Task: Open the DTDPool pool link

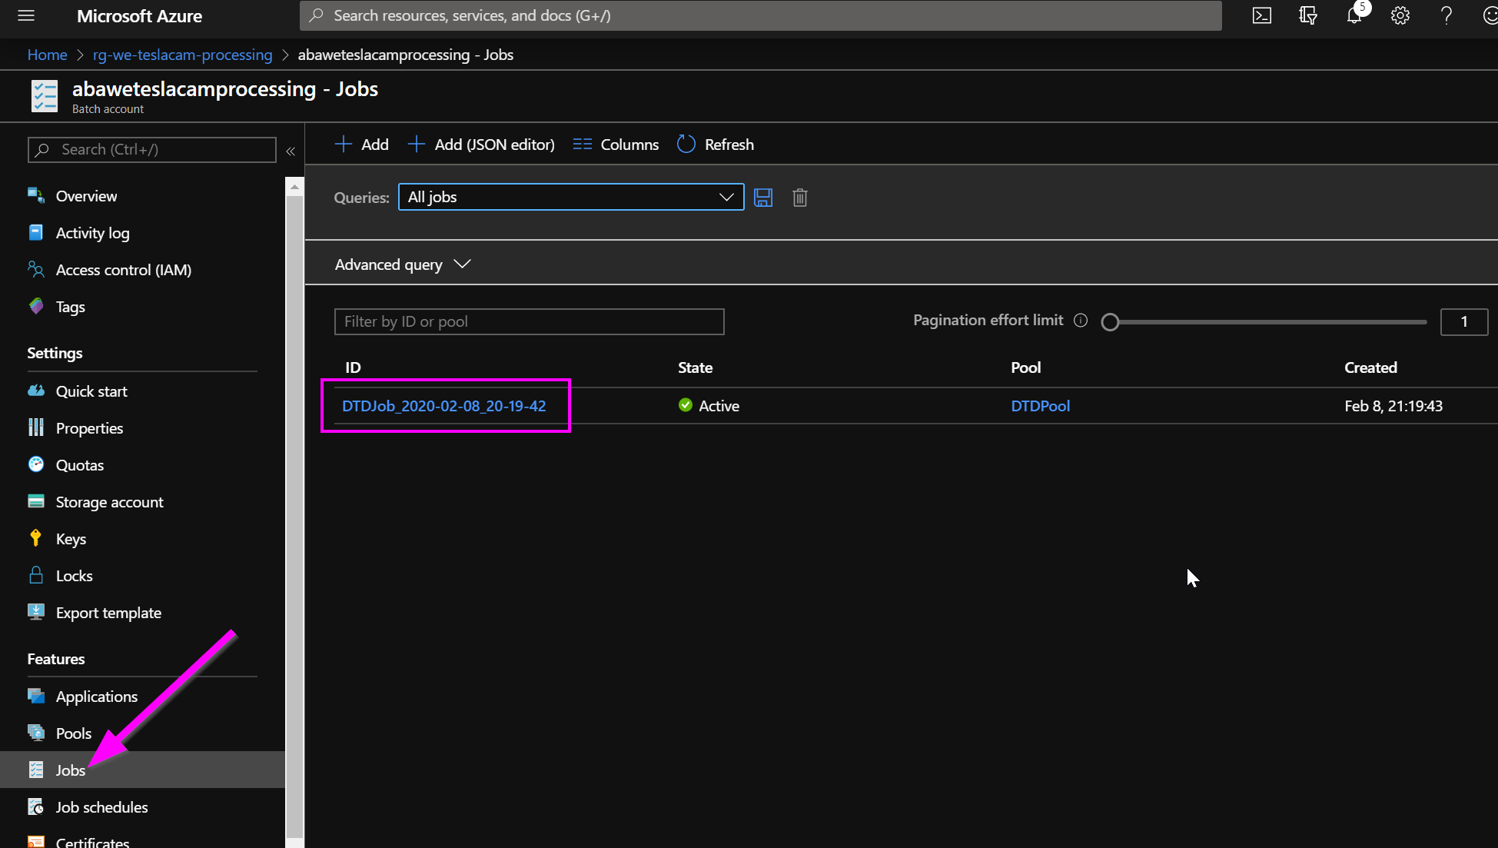Action: coord(1041,406)
